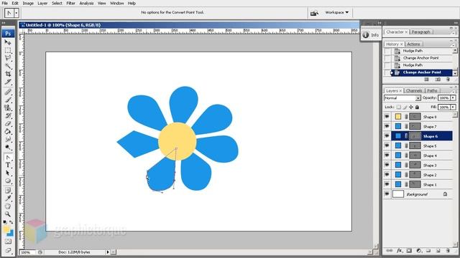
Task: Create new adjustment layer
Action: tap(419, 251)
